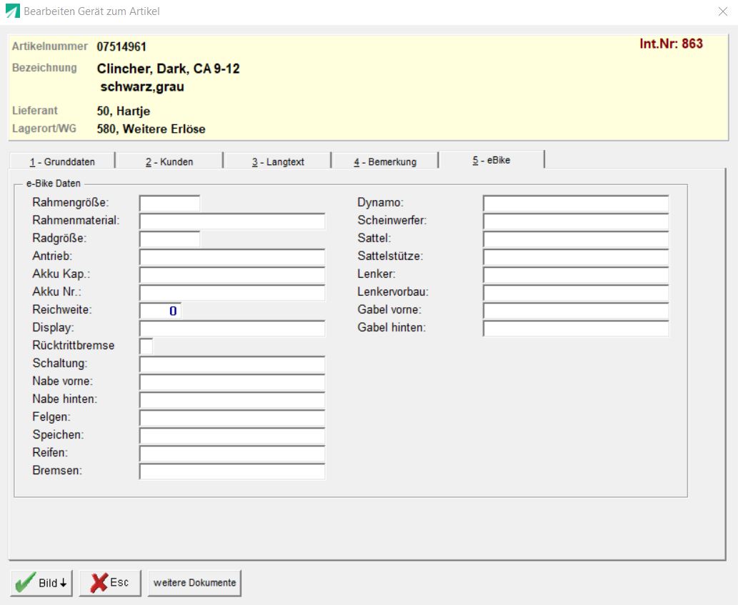Image resolution: width=738 pixels, height=605 pixels.
Task: Click into the Sattelstütze field
Action: tap(576, 257)
